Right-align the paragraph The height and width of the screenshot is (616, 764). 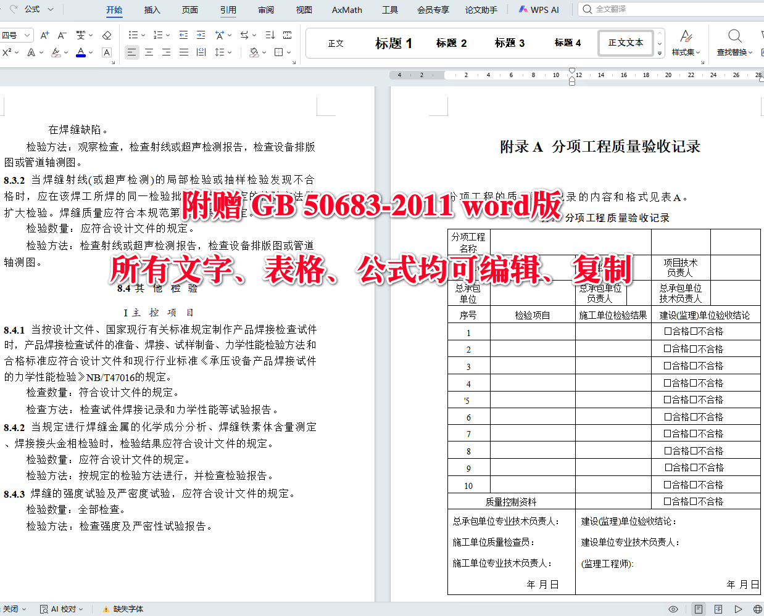166,52
